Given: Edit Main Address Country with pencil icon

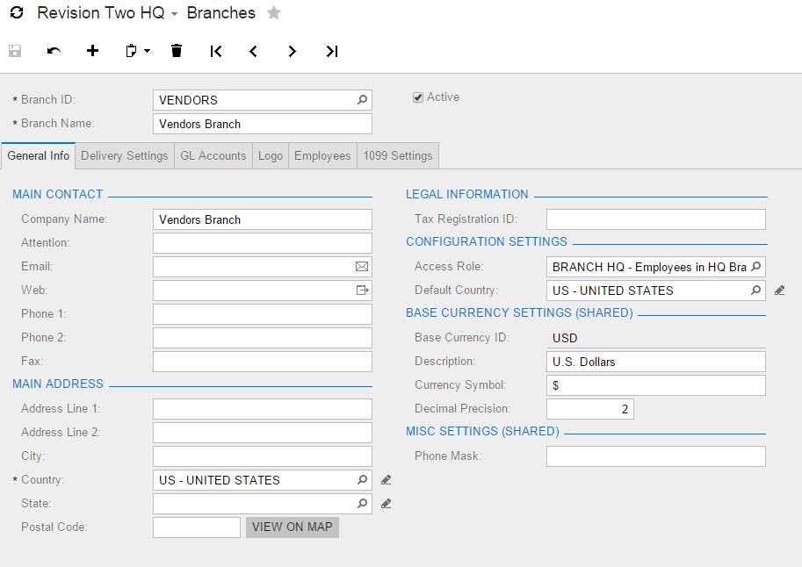Looking at the screenshot, I should click(x=387, y=480).
